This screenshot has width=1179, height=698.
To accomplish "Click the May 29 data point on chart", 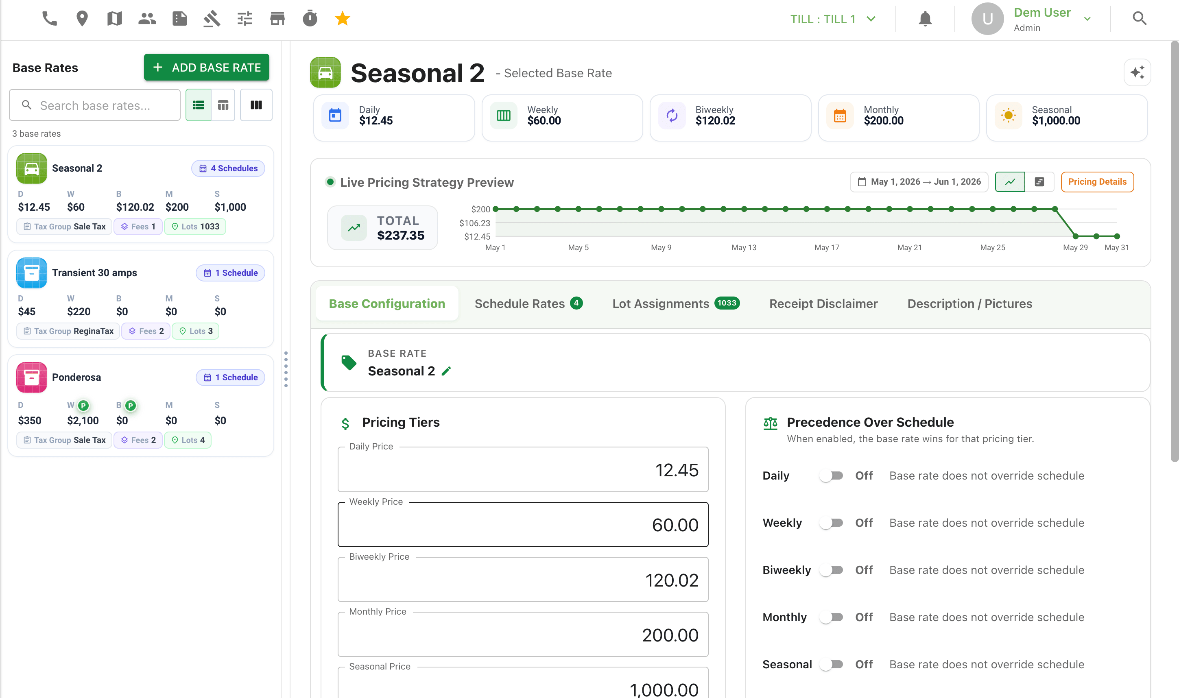I will (1076, 236).
